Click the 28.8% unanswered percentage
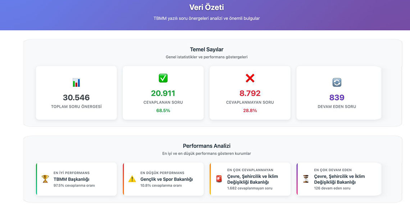Image resolution: width=410 pixels, height=205 pixels. tap(250, 111)
